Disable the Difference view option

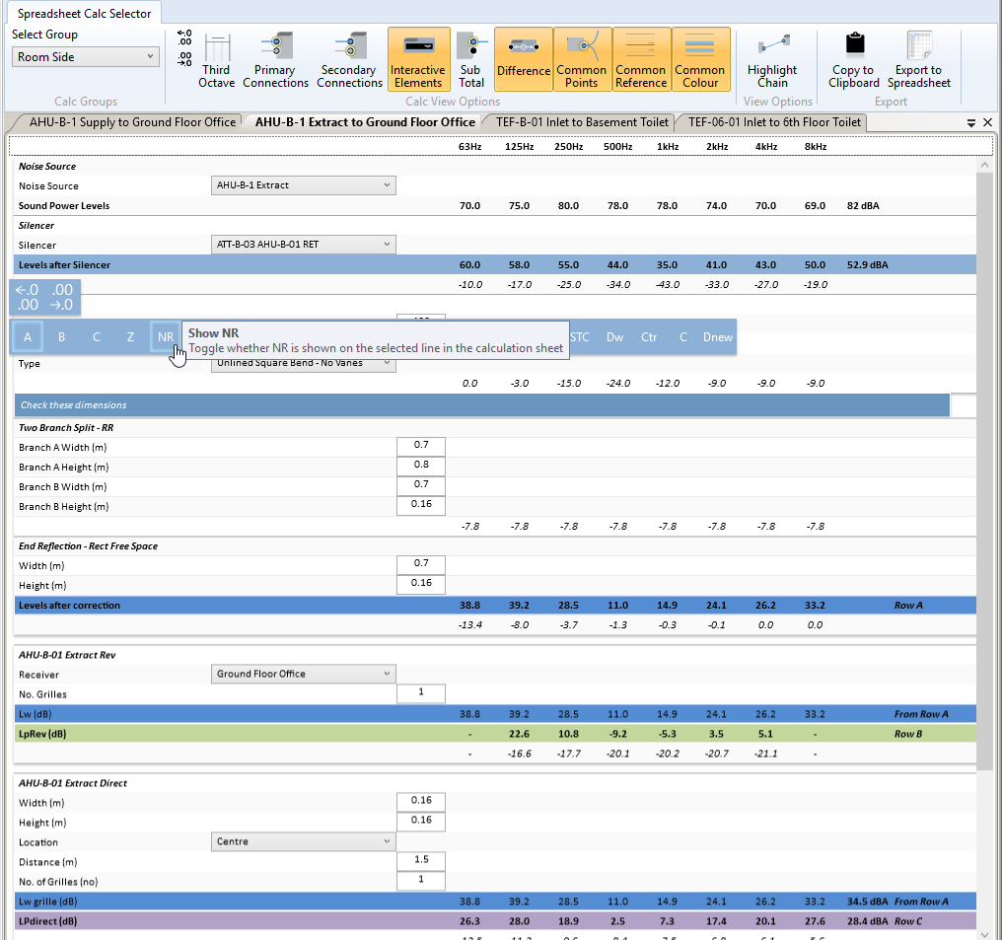(523, 60)
